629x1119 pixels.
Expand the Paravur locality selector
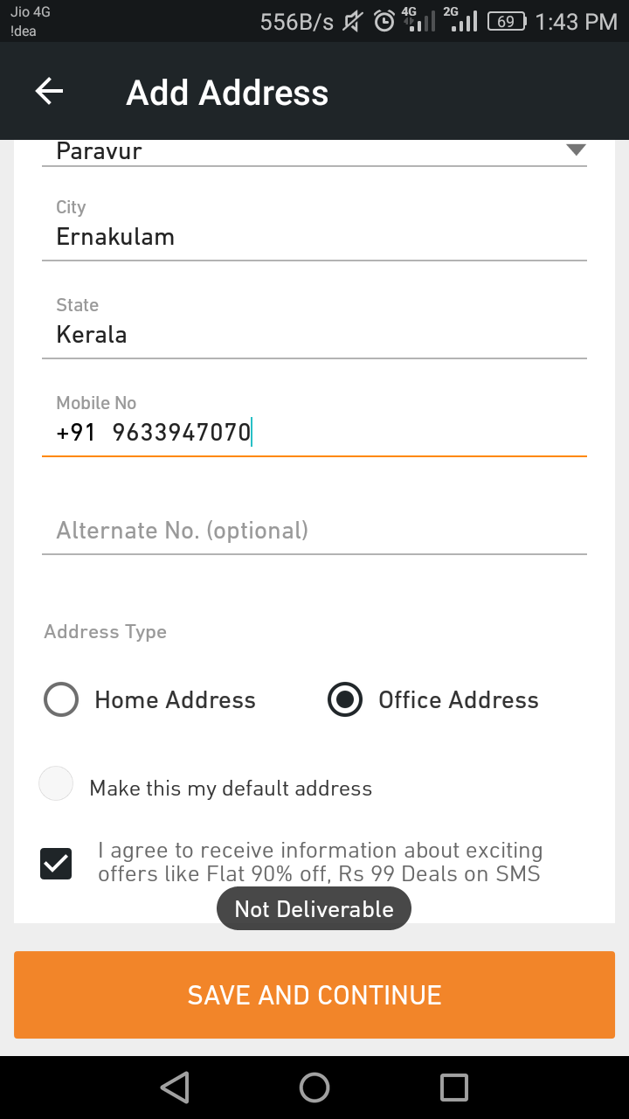[x=314, y=151]
